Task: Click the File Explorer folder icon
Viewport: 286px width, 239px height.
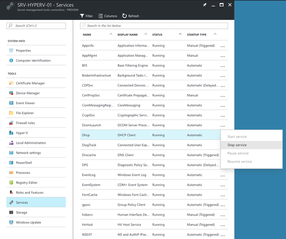Action: pos(11,113)
